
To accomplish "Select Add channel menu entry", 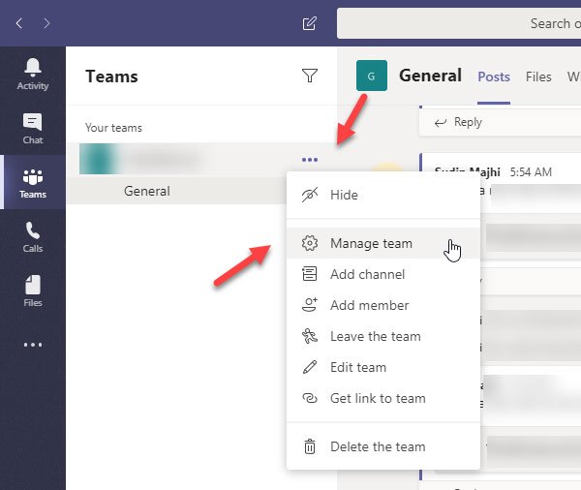I will (x=383, y=274).
